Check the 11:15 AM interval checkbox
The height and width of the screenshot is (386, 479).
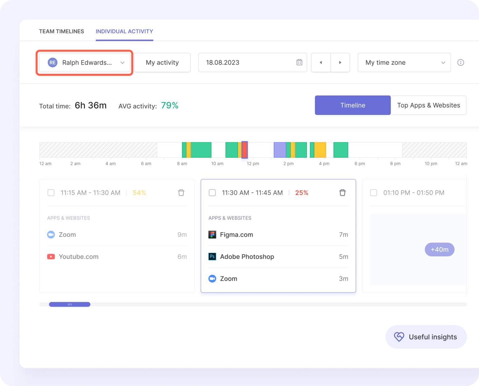pos(51,193)
